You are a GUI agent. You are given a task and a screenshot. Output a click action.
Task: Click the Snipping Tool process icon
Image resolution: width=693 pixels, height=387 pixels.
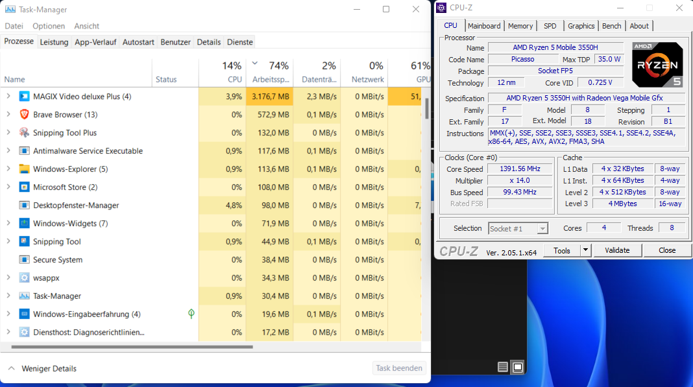pos(24,241)
